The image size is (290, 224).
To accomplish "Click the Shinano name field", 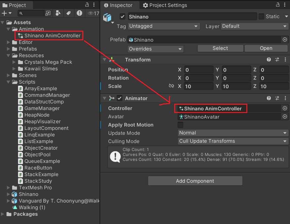I will [x=192, y=17].
